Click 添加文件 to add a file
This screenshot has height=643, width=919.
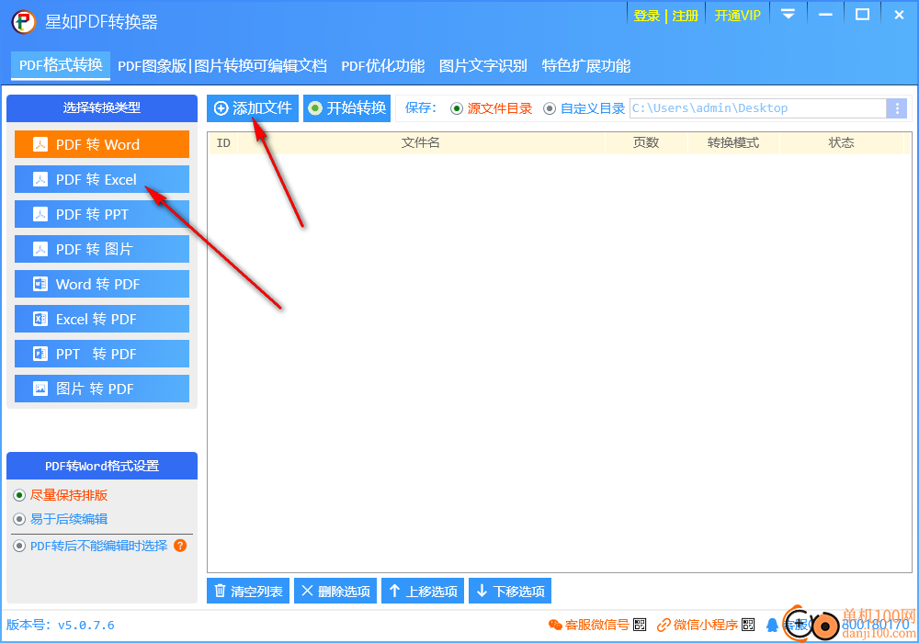tap(253, 108)
